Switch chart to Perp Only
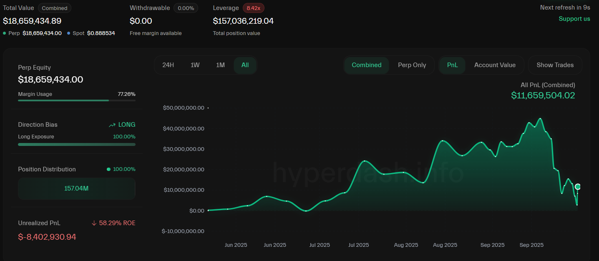This screenshot has height=261, width=599. [x=412, y=65]
